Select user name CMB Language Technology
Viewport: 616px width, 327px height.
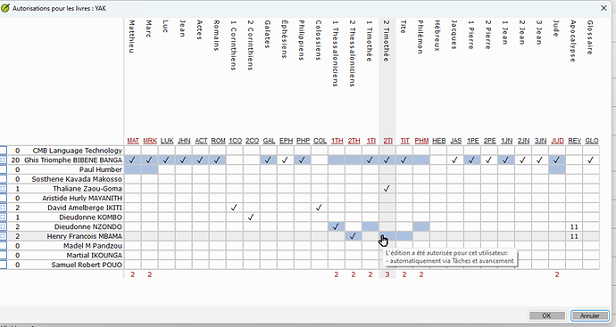pyautogui.click(x=78, y=151)
